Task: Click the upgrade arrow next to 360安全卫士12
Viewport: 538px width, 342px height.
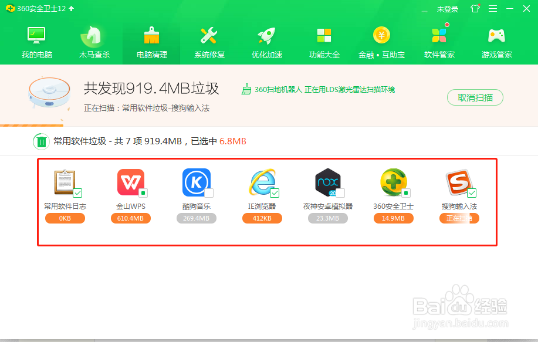Action: pyautogui.click(x=72, y=9)
